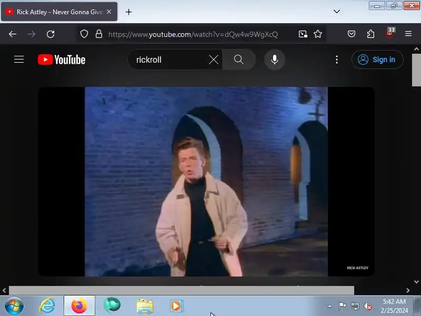421x316 pixels.
Task: Launch Internet Explorer from taskbar
Action: [x=47, y=306]
